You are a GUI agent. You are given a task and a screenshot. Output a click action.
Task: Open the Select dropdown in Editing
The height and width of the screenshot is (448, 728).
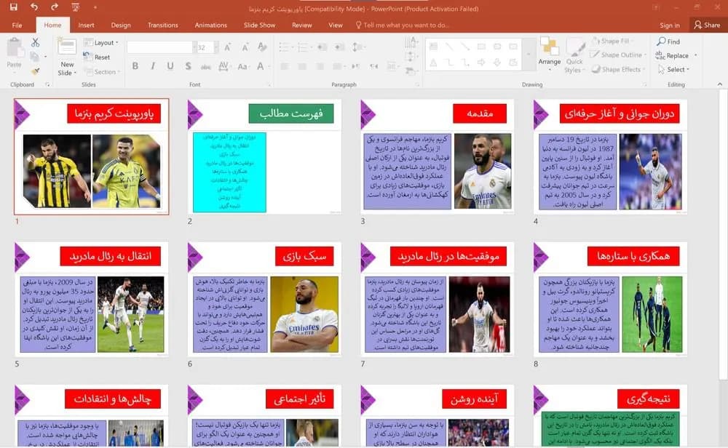click(673, 70)
